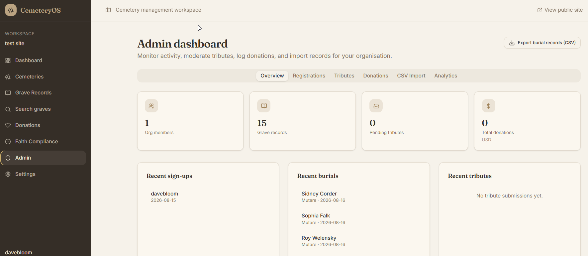Click the Grave records book icon card
The image size is (588, 256).
264,106
